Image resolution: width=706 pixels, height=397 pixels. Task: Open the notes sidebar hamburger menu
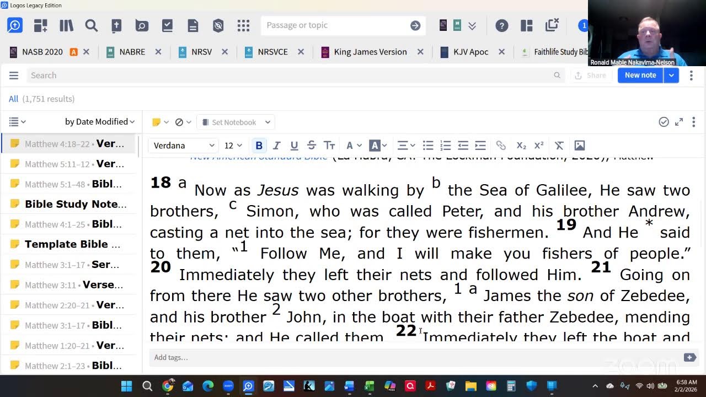(14, 76)
